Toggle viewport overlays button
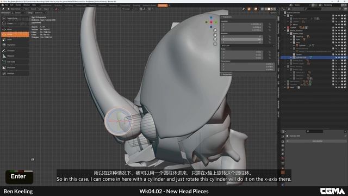The width and height of the screenshot is (348, 196). tap(256, 9)
